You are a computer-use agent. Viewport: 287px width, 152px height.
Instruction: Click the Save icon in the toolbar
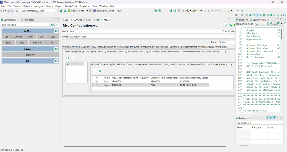[9, 11]
